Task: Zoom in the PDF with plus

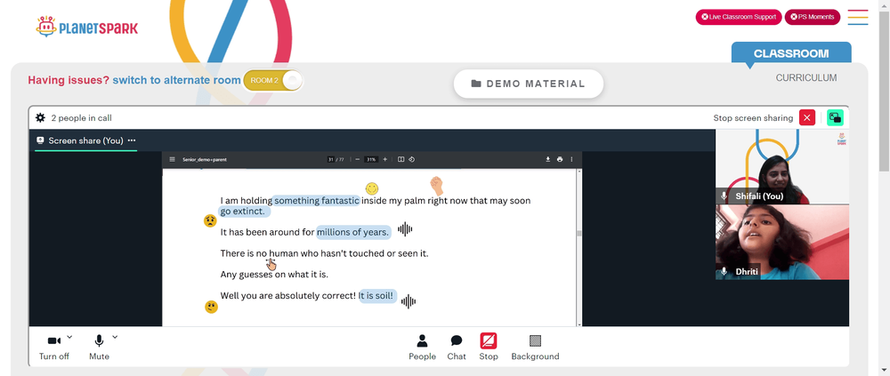Action: click(x=384, y=159)
